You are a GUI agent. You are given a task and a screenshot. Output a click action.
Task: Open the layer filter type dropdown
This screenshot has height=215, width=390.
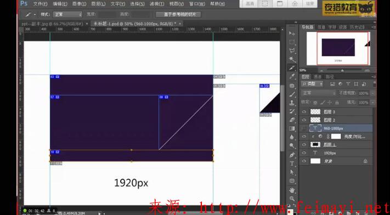312,84
